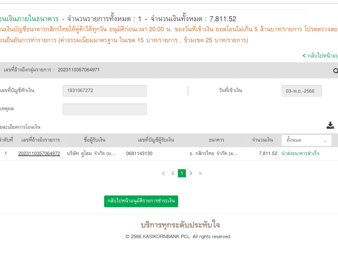This screenshot has width=338, height=262.
Task: Download the transfer details via download icon
Action: click(330, 126)
